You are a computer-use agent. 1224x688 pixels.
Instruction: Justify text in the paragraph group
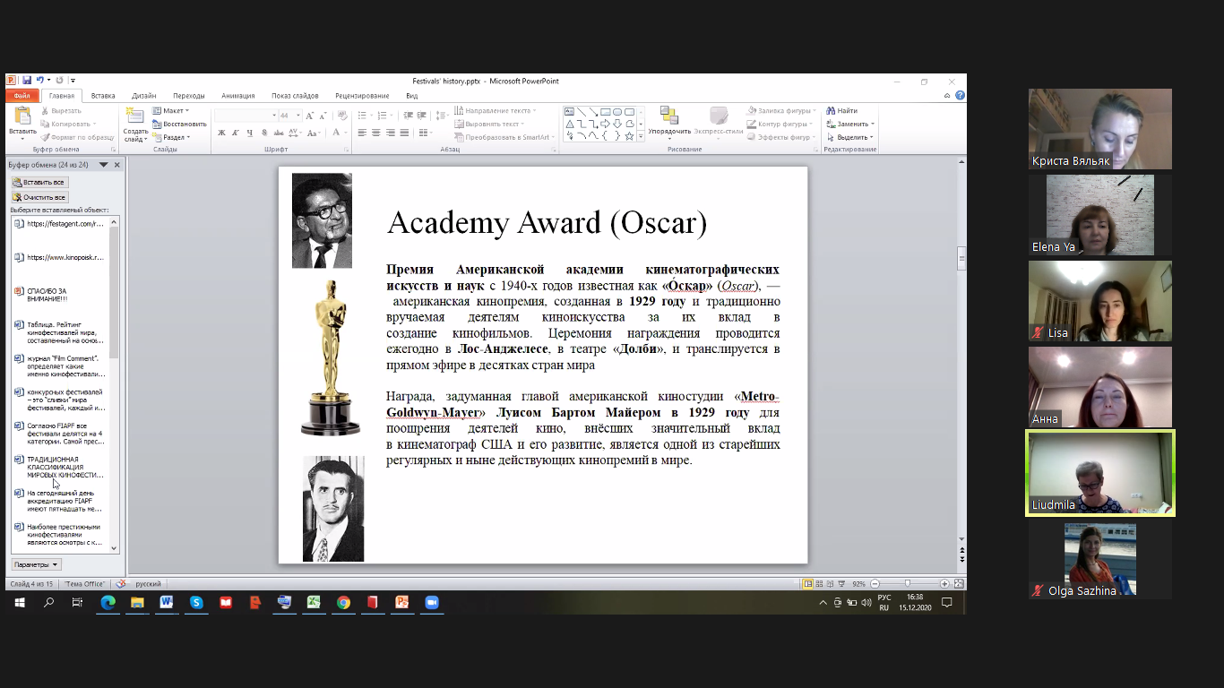[x=404, y=133]
